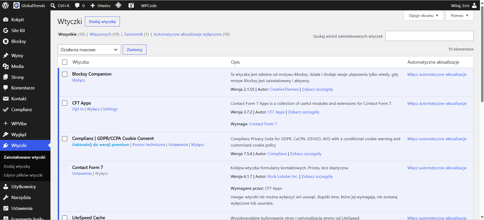
Task: Click the Komentarze bubble icon
Action: coord(6,88)
